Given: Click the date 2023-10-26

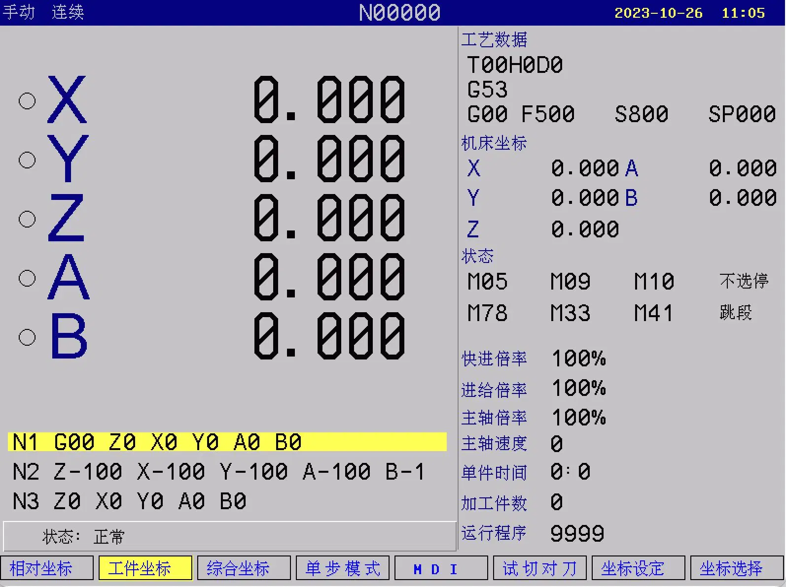Looking at the screenshot, I should (658, 13).
